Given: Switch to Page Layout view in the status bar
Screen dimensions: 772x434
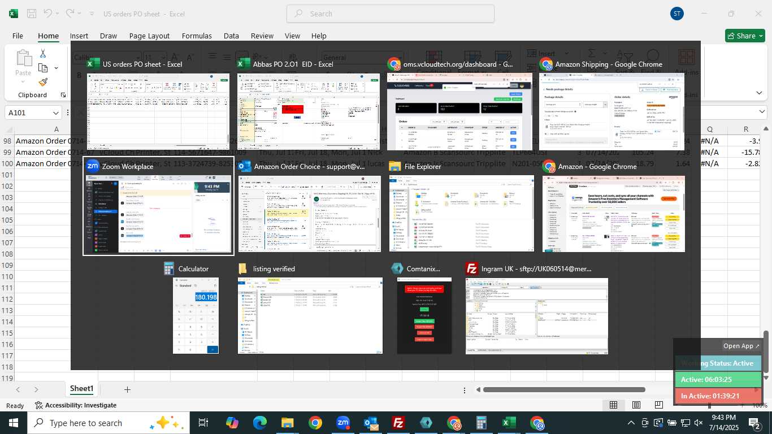Looking at the screenshot, I should (636, 405).
